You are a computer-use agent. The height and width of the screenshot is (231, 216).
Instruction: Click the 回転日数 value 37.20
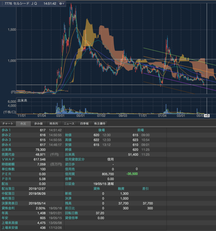100,213
